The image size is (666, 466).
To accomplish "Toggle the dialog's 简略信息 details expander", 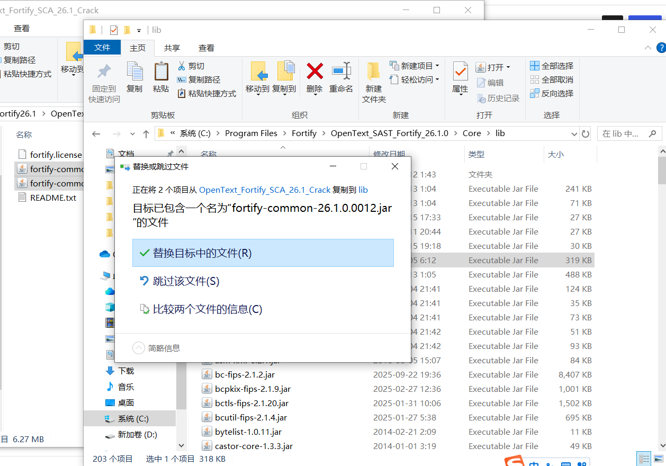I will coord(156,348).
